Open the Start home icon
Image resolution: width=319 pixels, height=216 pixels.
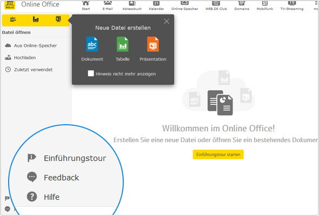(x=85, y=5)
